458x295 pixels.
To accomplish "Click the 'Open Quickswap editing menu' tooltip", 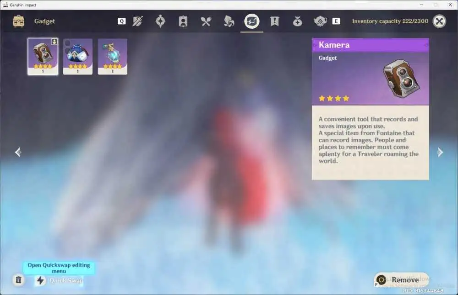I will (x=59, y=268).
